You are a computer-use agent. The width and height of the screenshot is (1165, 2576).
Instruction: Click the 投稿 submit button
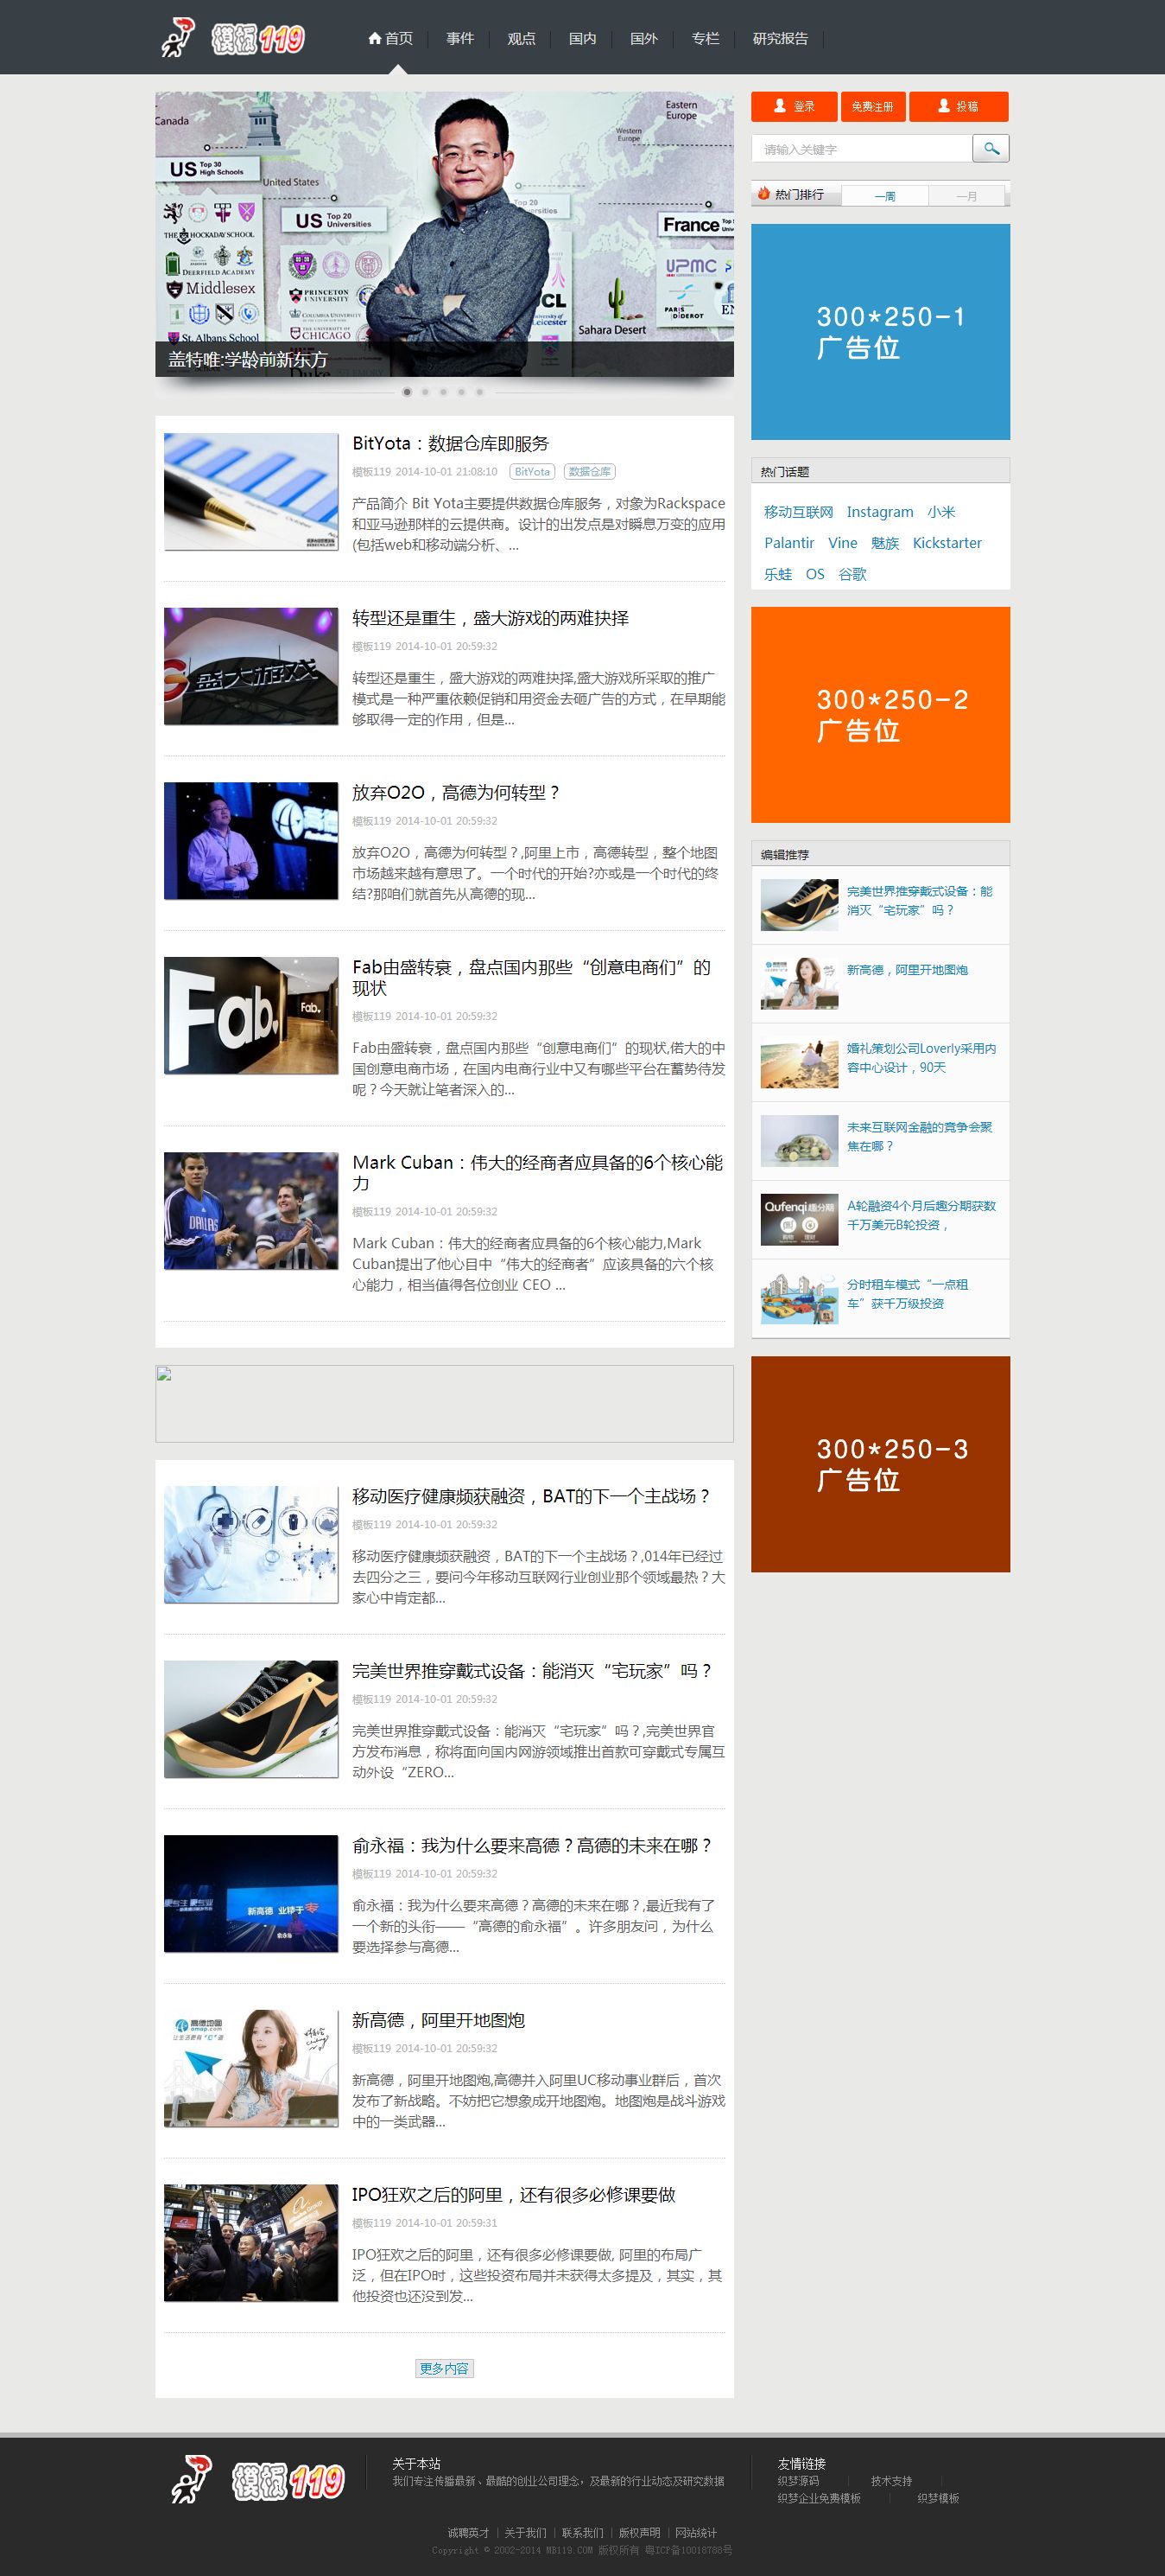point(959,106)
